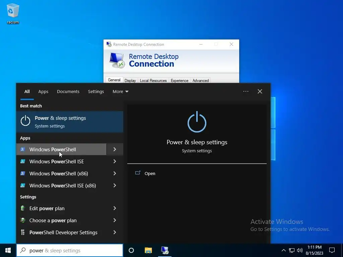Click the Windows Start button
Image resolution: width=343 pixels, height=257 pixels.
8,250
